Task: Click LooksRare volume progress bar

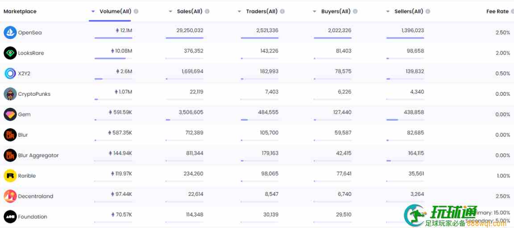Action: tap(113, 58)
